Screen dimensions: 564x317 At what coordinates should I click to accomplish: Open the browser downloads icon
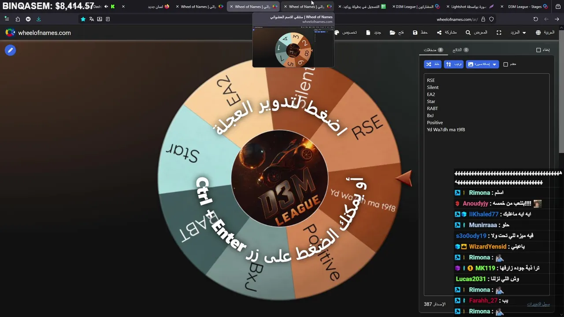pyautogui.click(x=38, y=19)
